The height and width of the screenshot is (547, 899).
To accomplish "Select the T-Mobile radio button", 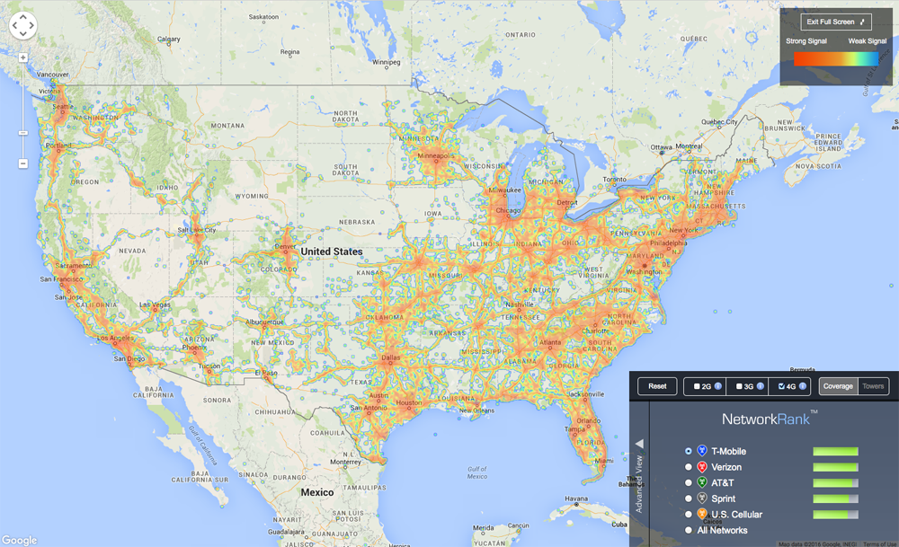I will click(x=688, y=452).
